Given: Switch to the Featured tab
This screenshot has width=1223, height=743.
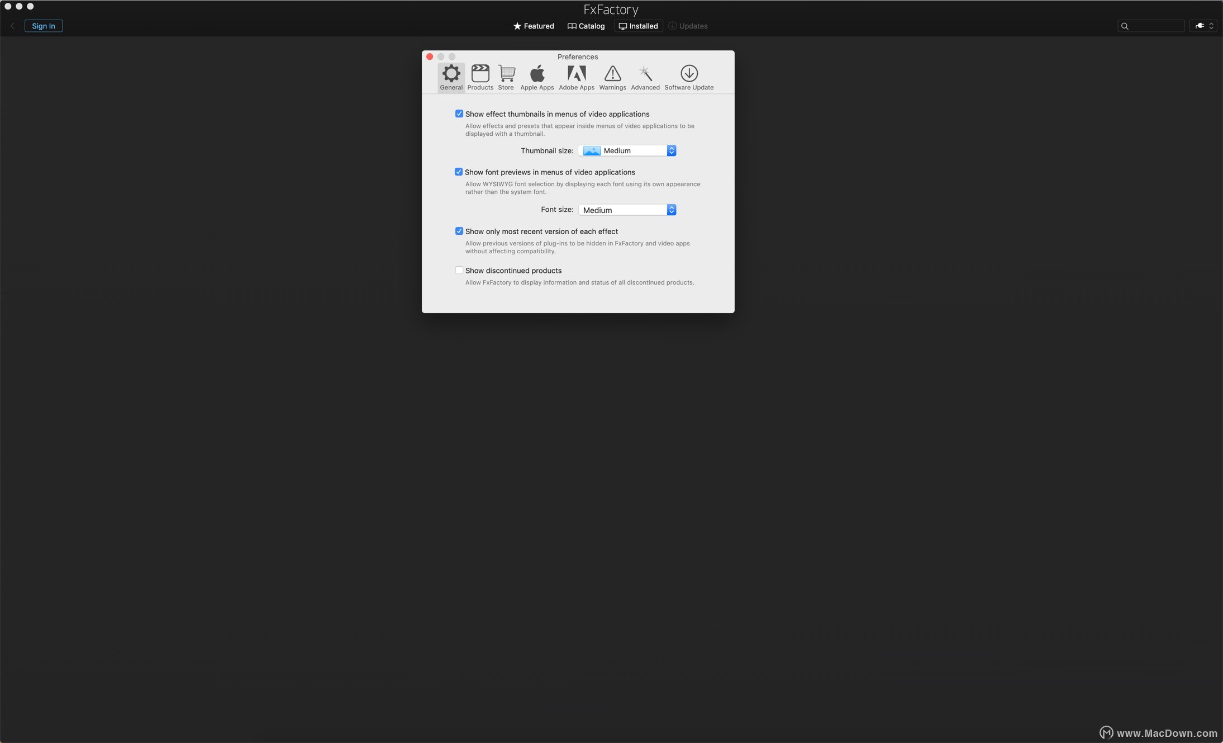Looking at the screenshot, I should [534, 26].
